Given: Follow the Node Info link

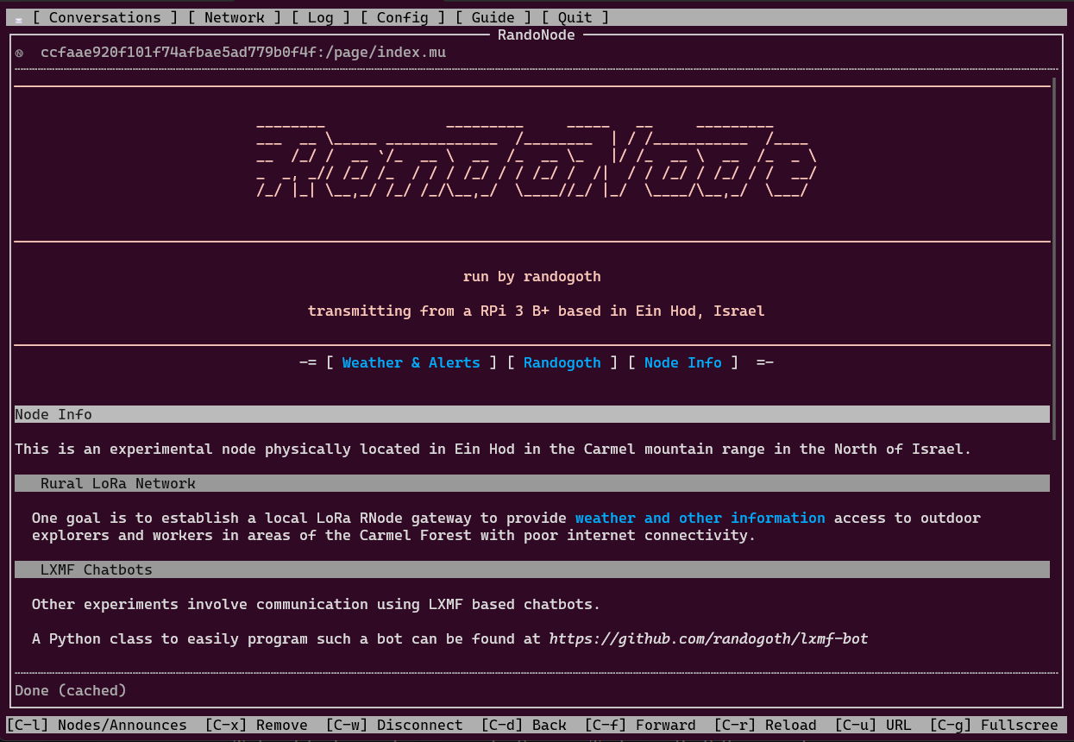Looking at the screenshot, I should (x=683, y=362).
